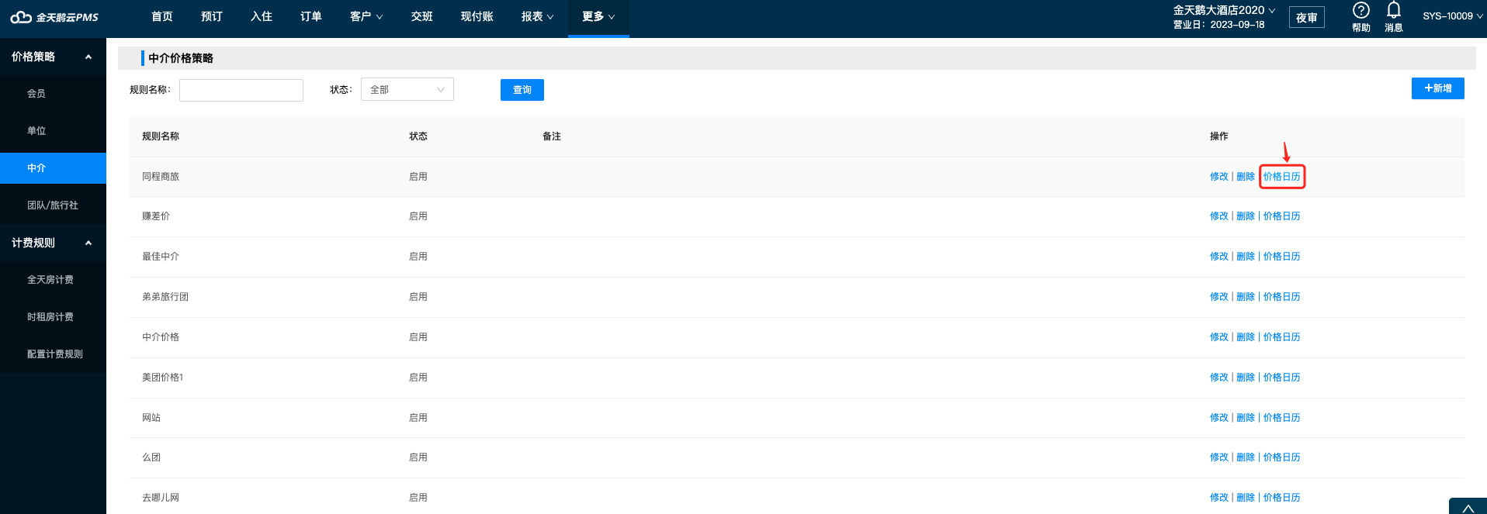
Task: Expand the 报表 dropdown menu
Action: pos(538,16)
